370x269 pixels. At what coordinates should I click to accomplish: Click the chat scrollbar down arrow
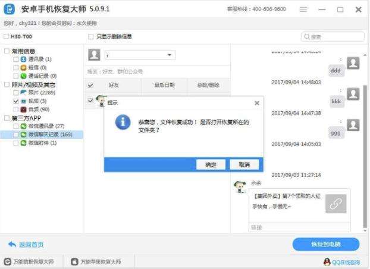pos(365,230)
